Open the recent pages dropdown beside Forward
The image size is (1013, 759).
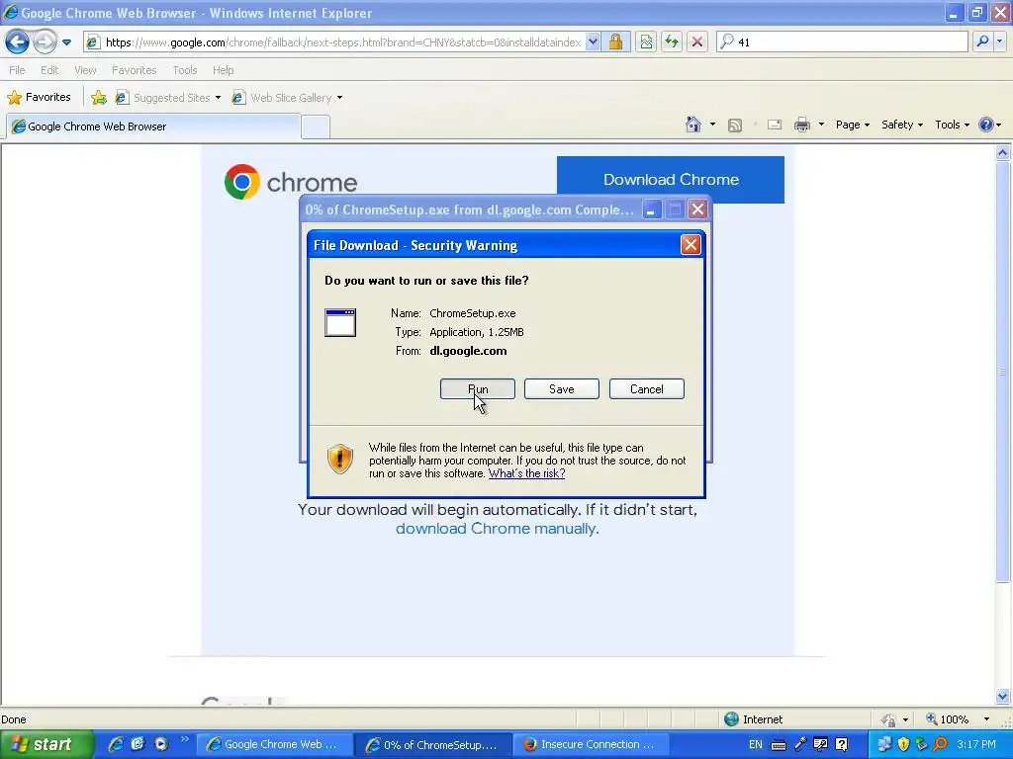point(66,42)
